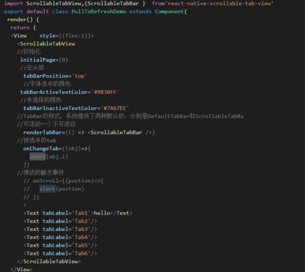Screen dimensions: 305x272
Task: Click the 'extends' keyword
Action: tap(140, 11)
